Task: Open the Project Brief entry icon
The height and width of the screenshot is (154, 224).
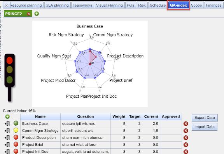Action: click(7, 145)
